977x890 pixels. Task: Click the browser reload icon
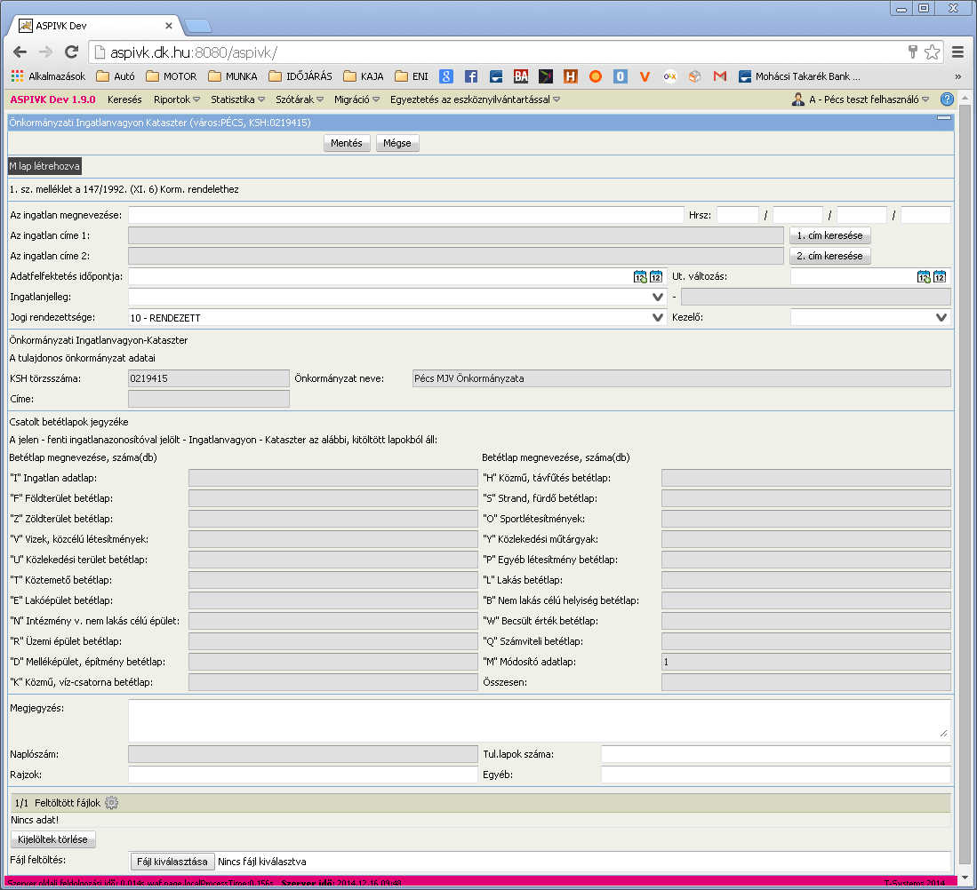point(72,52)
